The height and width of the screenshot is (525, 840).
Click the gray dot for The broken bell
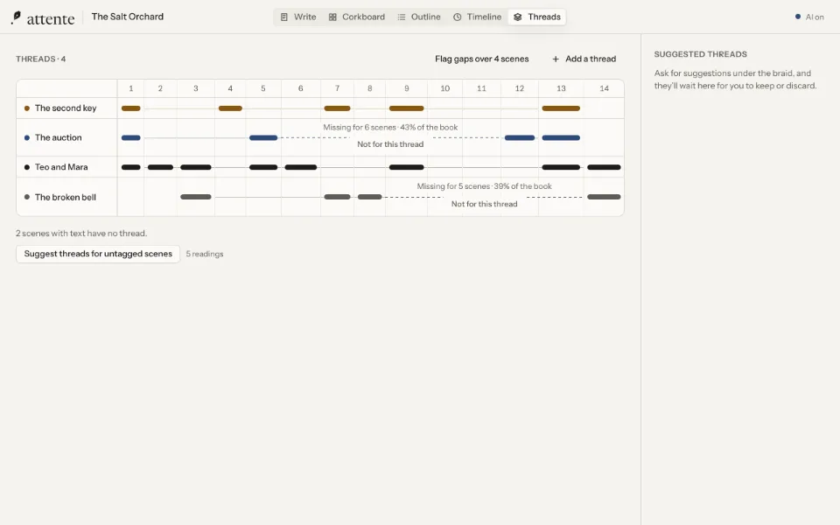27,197
